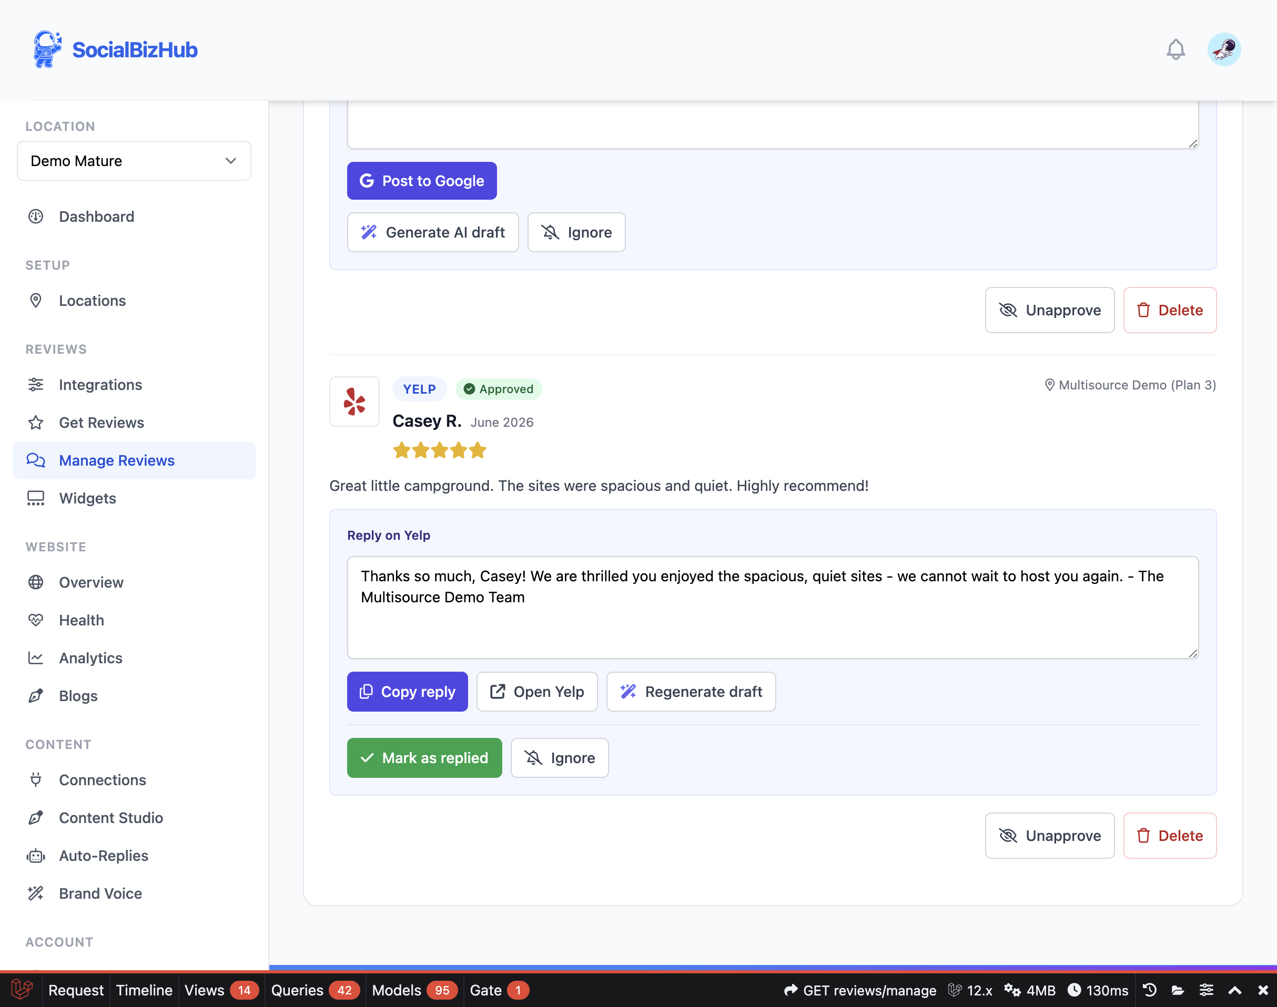This screenshot has height=1007, width=1277.
Task: Expand the debugbar with the chevron
Action: 1234,991
